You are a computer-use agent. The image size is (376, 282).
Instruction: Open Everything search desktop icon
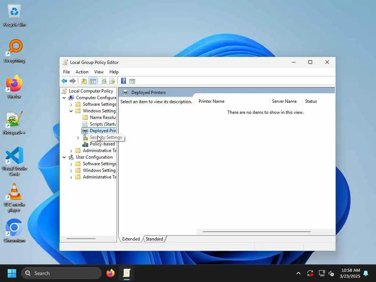point(14,51)
